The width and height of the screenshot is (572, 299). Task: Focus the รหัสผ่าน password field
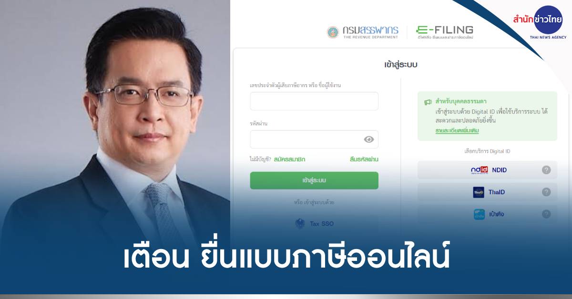(x=314, y=140)
